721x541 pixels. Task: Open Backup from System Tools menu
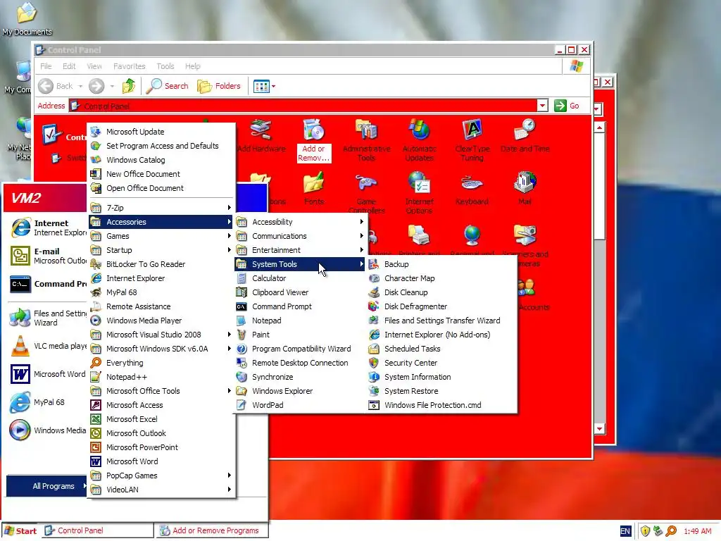441,264
